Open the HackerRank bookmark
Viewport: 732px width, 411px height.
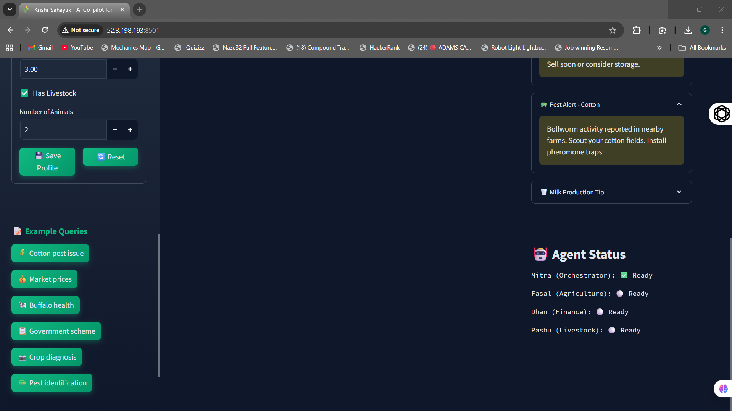pos(380,48)
